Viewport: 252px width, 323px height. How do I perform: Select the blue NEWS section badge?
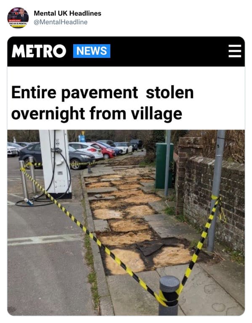(92, 51)
